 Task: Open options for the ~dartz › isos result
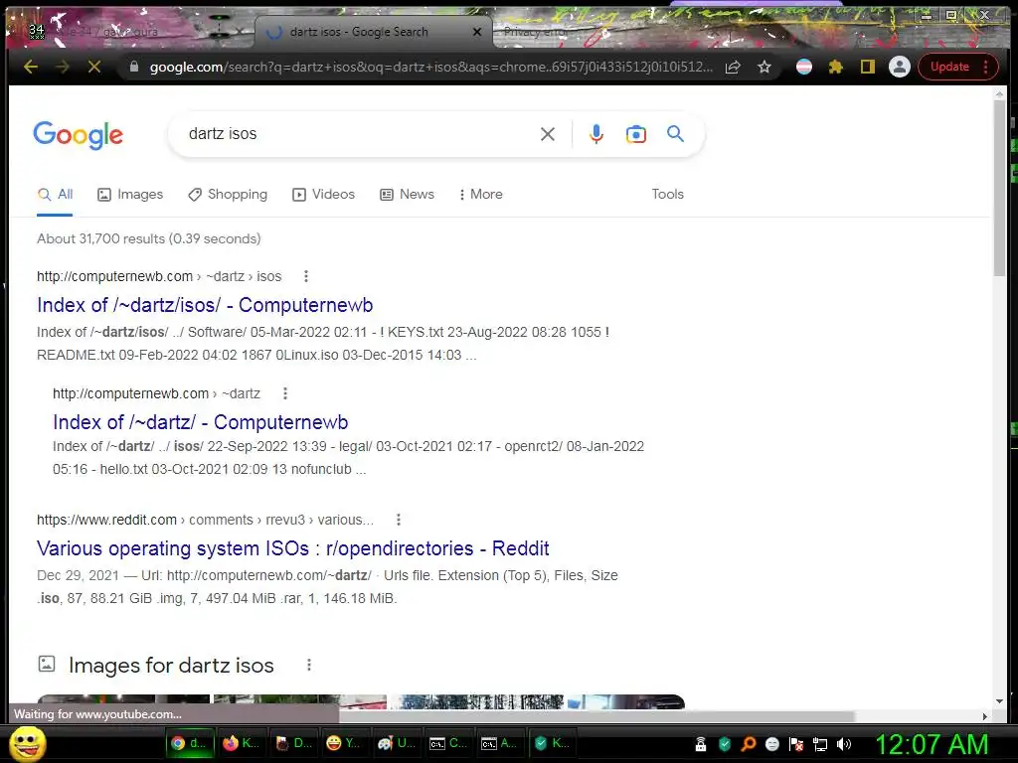tap(306, 276)
